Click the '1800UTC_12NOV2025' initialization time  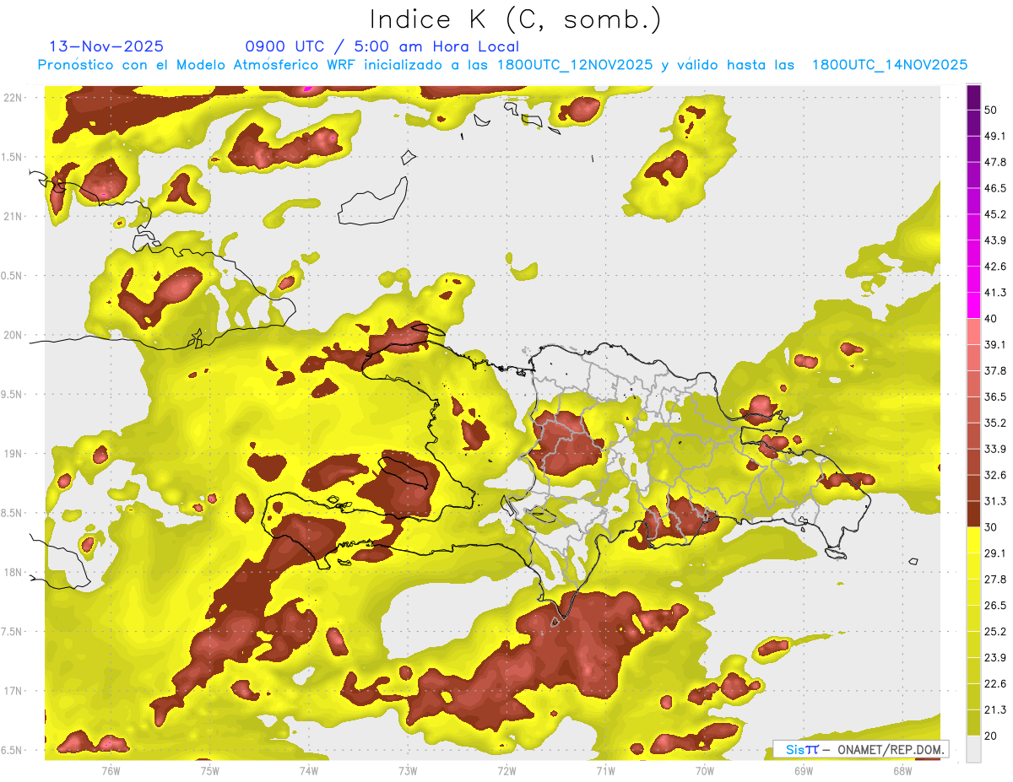(575, 65)
